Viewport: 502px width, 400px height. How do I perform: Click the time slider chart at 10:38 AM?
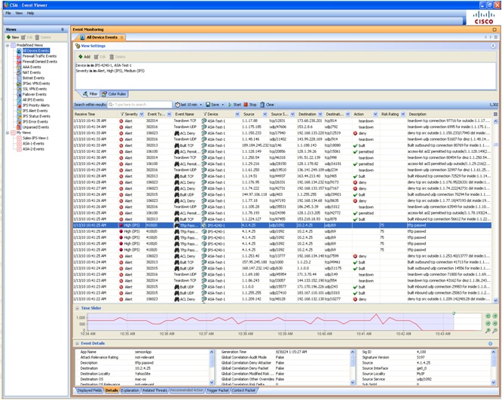pos(246,322)
